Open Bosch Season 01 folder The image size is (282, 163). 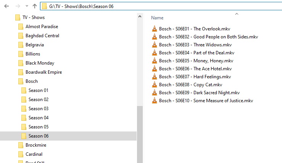pos(38,90)
